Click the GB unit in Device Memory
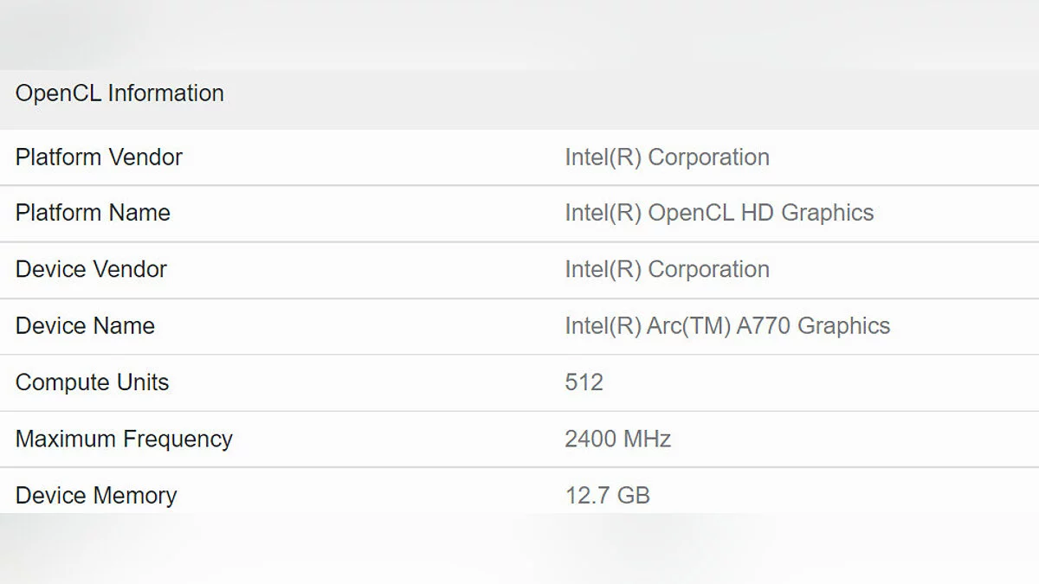This screenshot has height=584, width=1039. (x=634, y=495)
